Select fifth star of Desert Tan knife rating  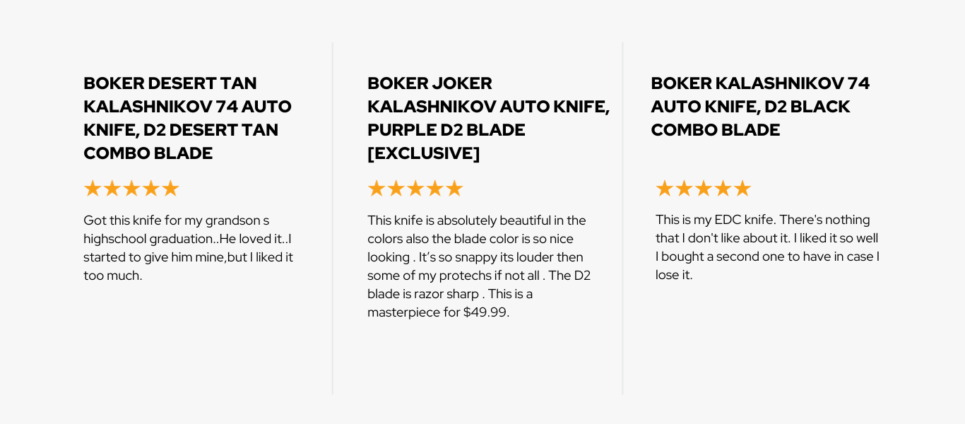(x=170, y=189)
